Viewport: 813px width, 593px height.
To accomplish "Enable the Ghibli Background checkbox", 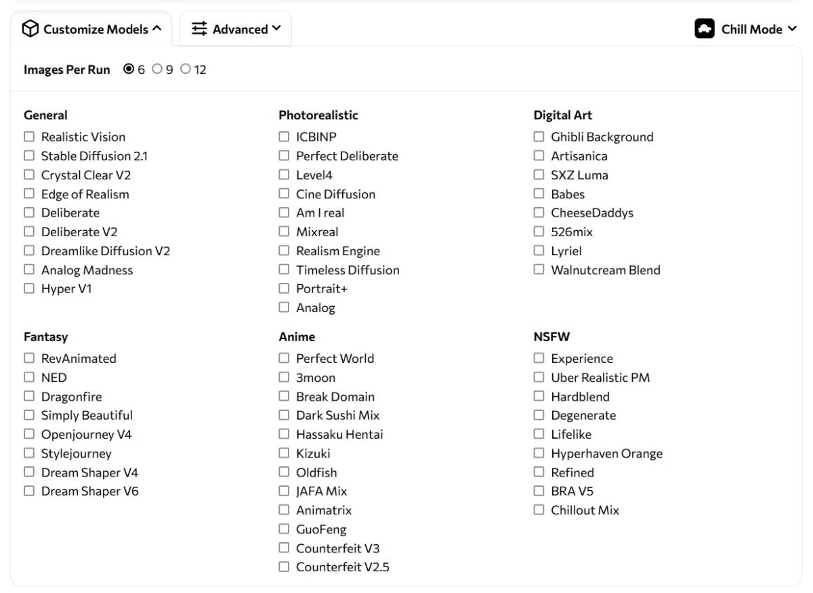I will click(x=539, y=137).
